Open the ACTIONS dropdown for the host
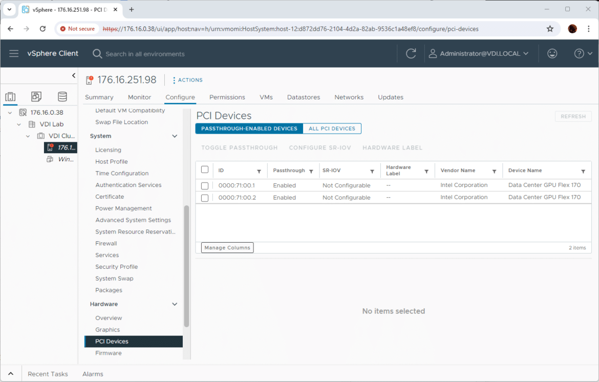 coord(187,80)
